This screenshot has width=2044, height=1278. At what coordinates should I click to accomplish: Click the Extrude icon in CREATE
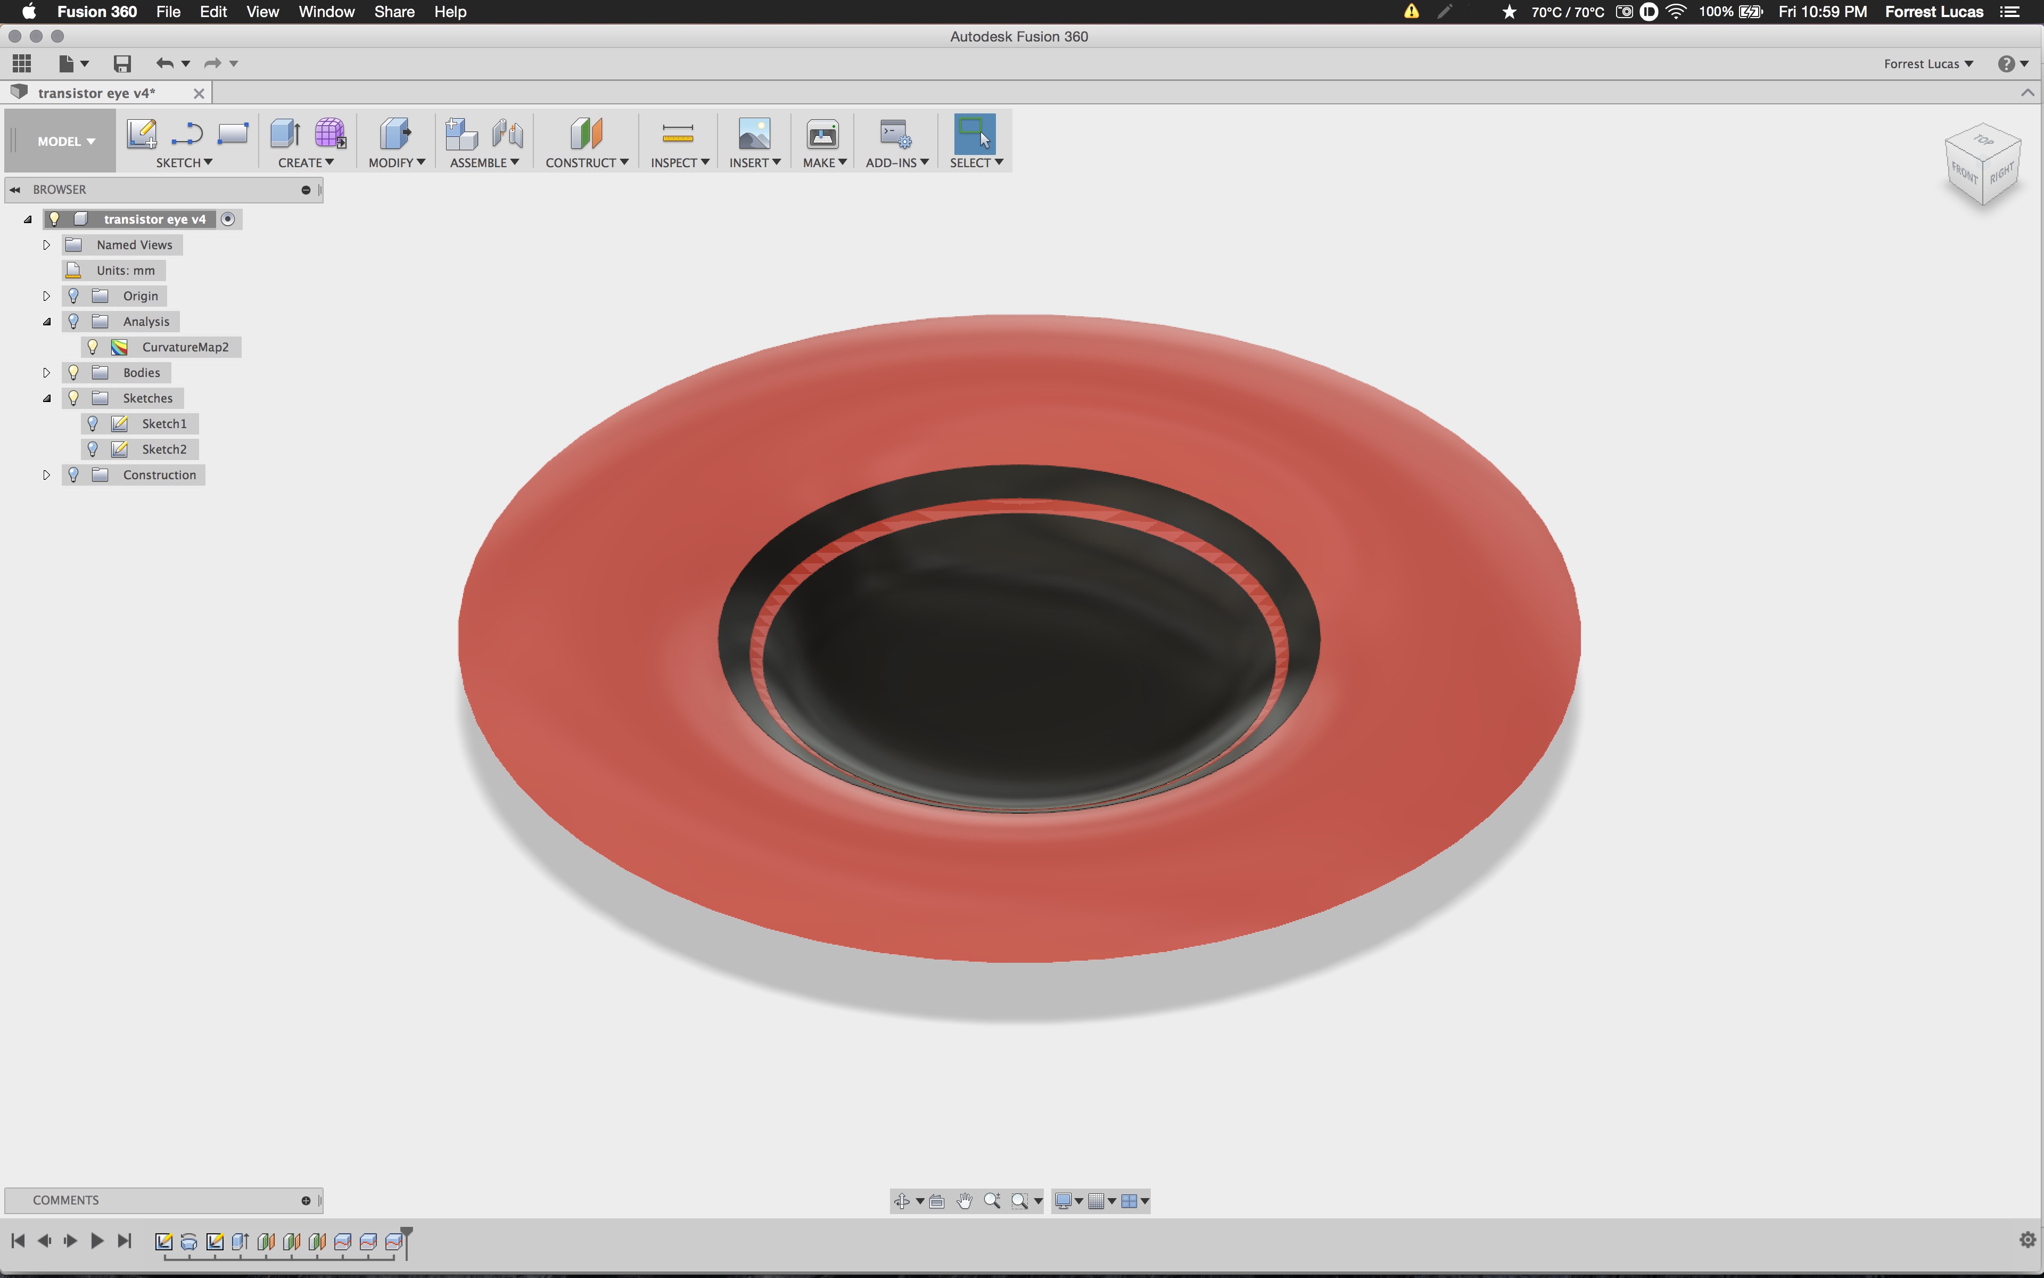coord(285,134)
